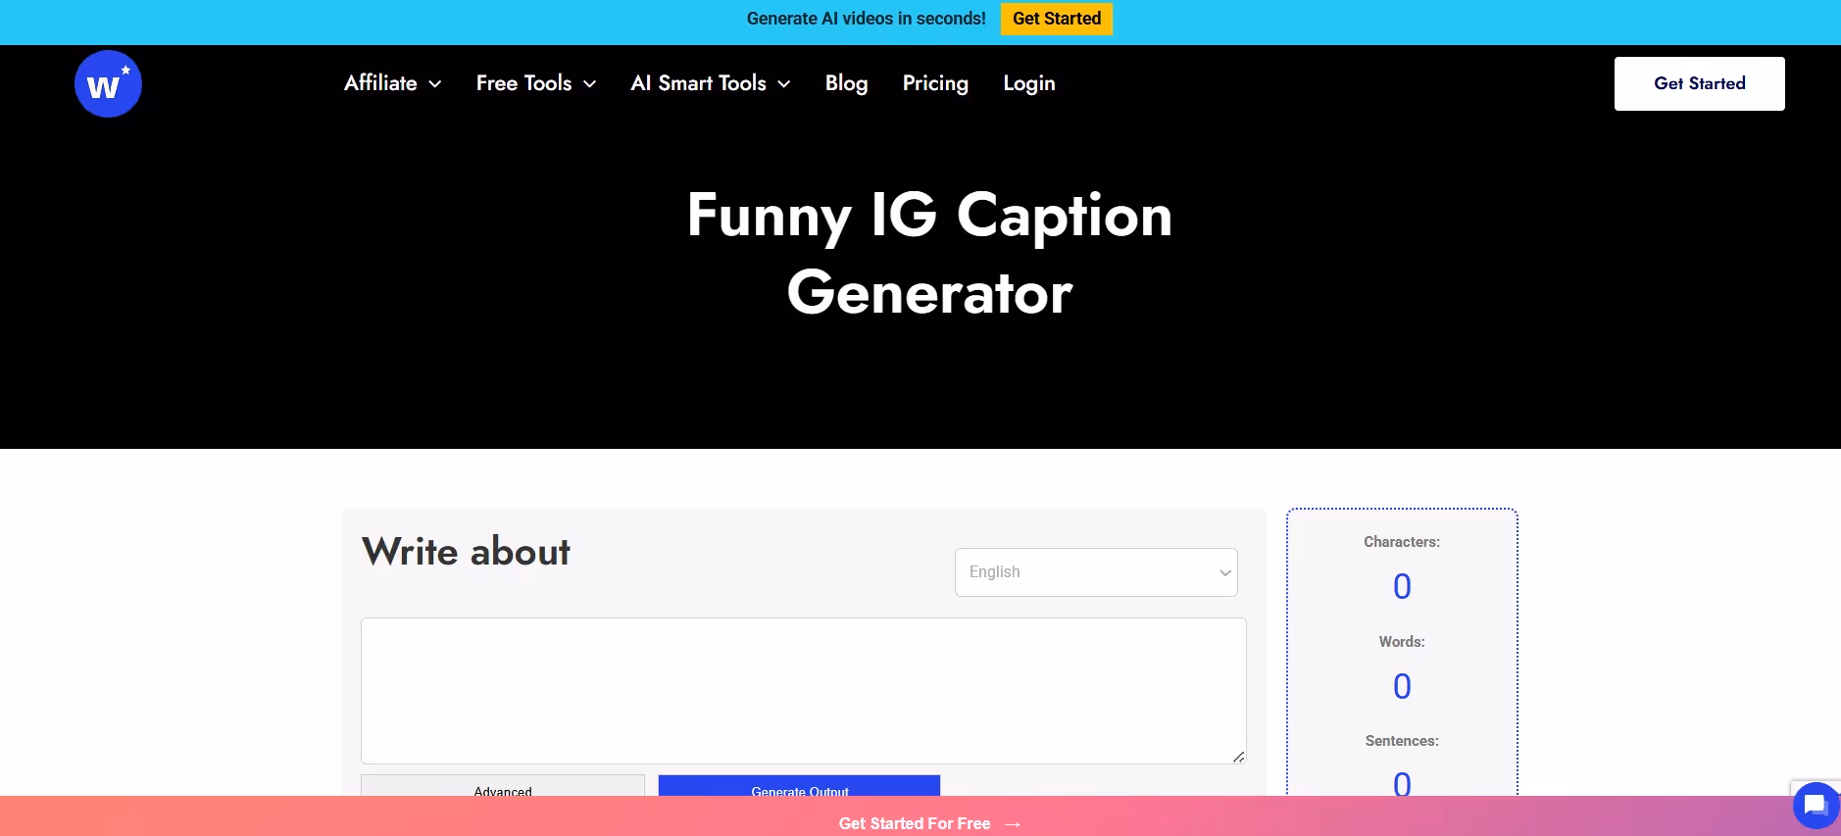The image size is (1841, 836).
Task: Click the Get Started For Free bar
Action: coord(920,816)
